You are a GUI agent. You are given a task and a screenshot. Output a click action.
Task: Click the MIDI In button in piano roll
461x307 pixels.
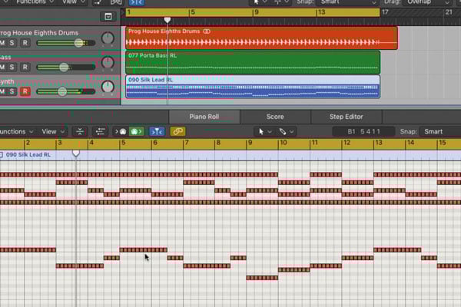[121, 131]
